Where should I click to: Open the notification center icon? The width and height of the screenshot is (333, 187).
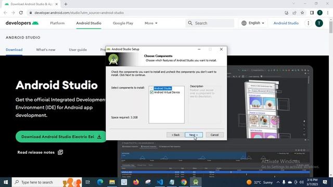point(325,182)
